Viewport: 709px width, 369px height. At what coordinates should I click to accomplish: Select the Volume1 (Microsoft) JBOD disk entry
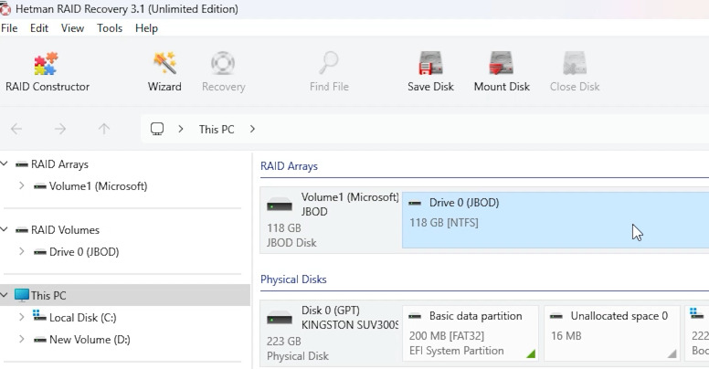332,220
